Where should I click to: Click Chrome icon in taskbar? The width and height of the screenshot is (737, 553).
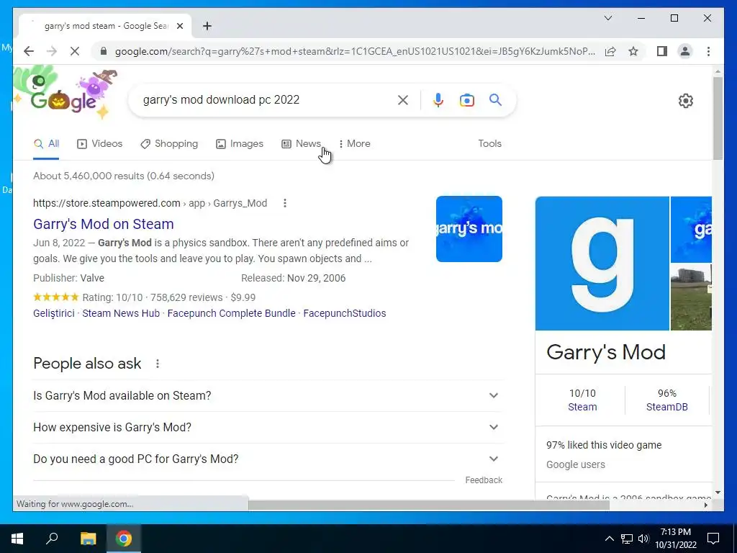point(124,539)
